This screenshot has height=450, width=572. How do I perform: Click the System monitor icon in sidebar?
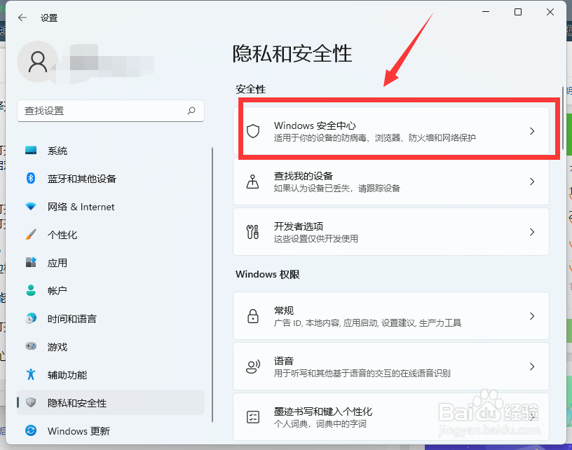pos(31,150)
